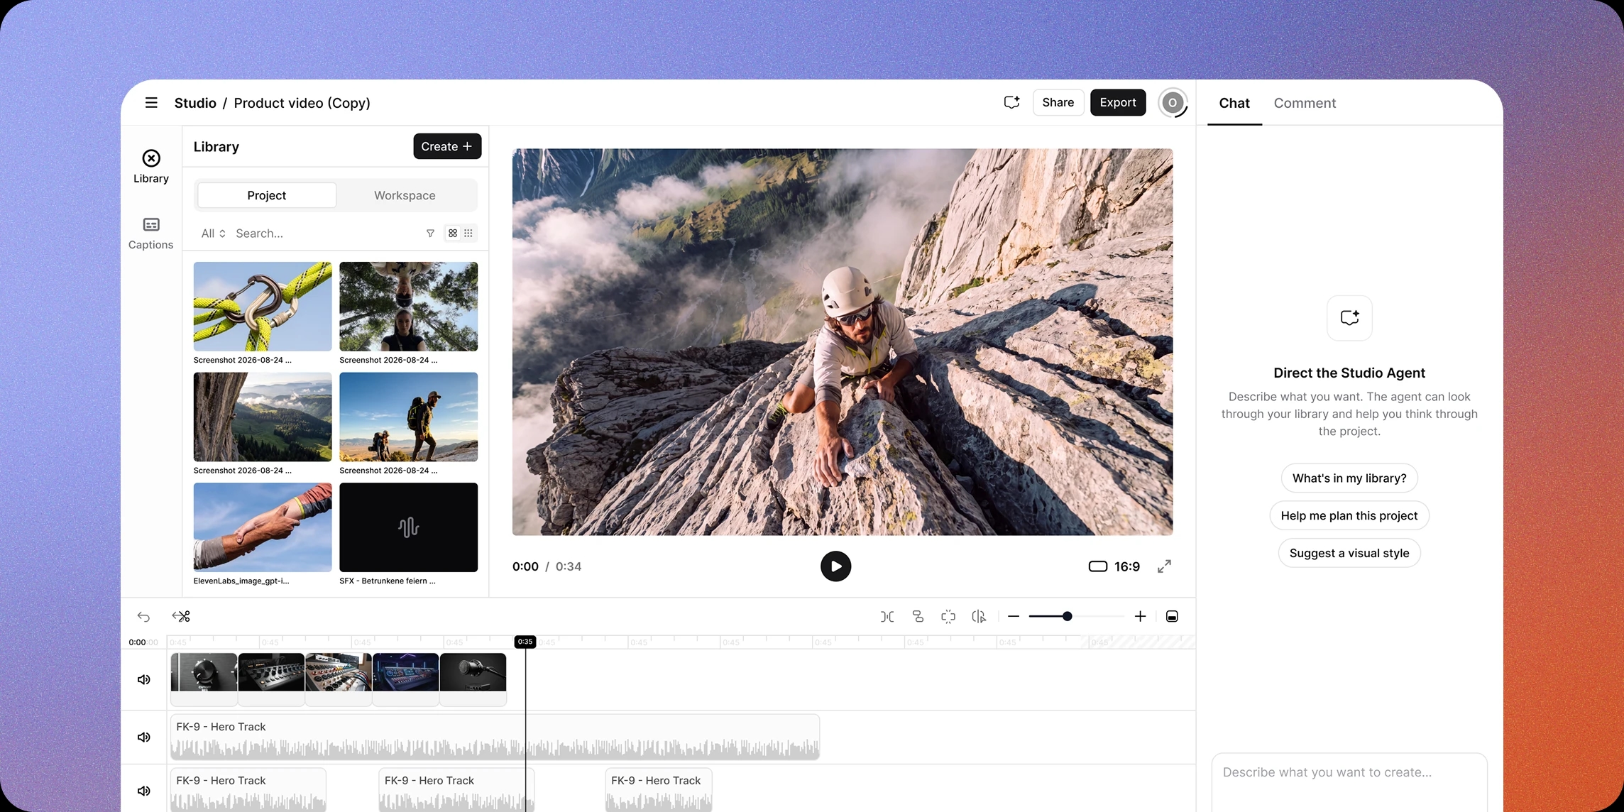Screen dimensions: 1624x812
Task: Switch to the Comment tab
Action: [1305, 103]
